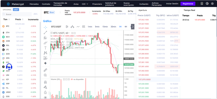Select the text annotation tool
This screenshot has width=217, height=99.
tap(45, 48)
